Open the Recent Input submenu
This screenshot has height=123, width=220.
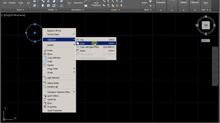[x=59, y=34]
